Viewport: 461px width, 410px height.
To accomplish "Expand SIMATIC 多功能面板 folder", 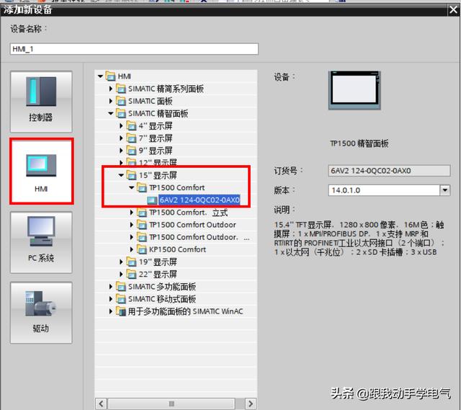I will (x=110, y=286).
